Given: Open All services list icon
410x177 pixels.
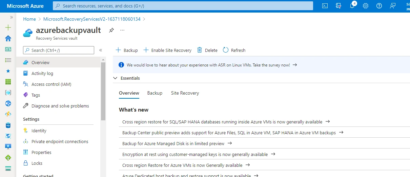Looking at the screenshot, I should [x=8, y=60].
